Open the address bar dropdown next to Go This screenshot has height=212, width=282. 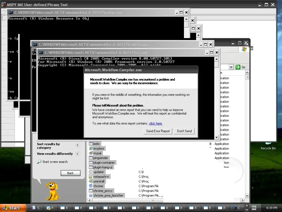pos(231,67)
